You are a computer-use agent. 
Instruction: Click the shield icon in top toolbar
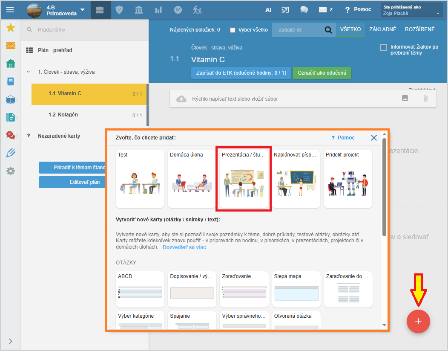pos(119,10)
